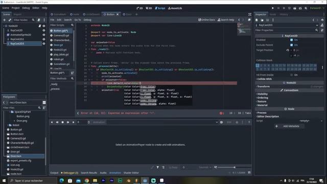
Task: Toggle alphabetical sorting of the methods list
Action: 72,73
